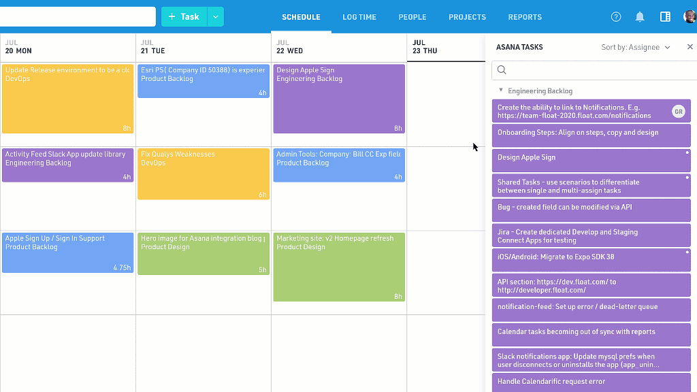Click the search magnifier in Asana Tasks

(502, 70)
